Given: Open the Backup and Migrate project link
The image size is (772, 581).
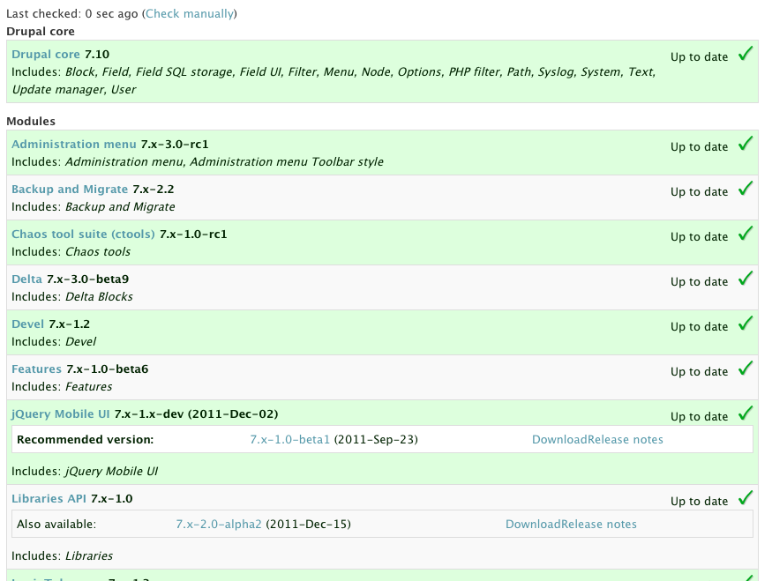Looking at the screenshot, I should point(70,190).
